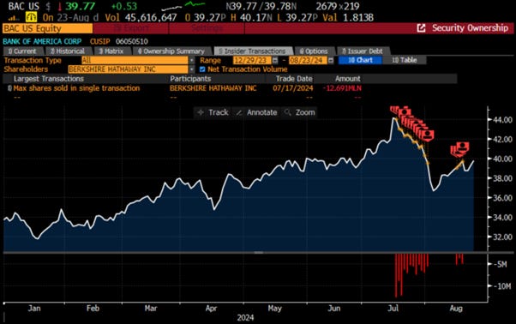Switch to Table view
Image resolution: width=516 pixels, height=324 pixels.
coord(405,60)
